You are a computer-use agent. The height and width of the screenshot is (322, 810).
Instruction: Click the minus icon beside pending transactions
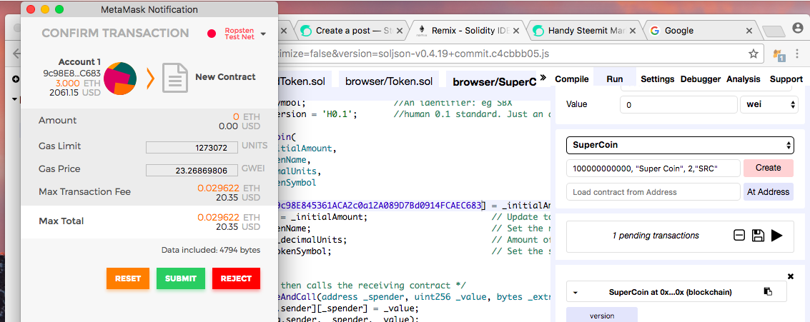[739, 236]
